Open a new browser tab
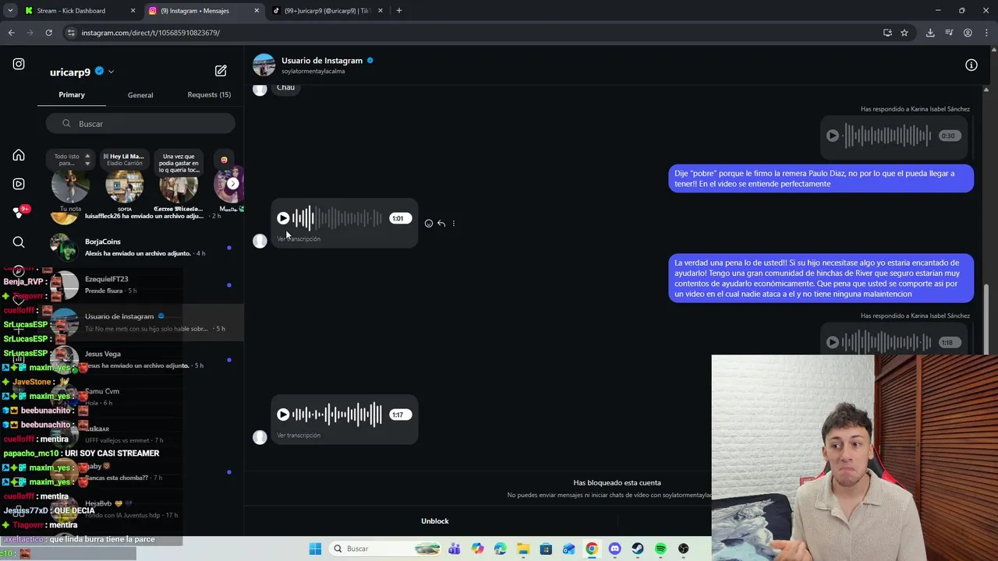998x561 pixels. (x=399, y=11)
